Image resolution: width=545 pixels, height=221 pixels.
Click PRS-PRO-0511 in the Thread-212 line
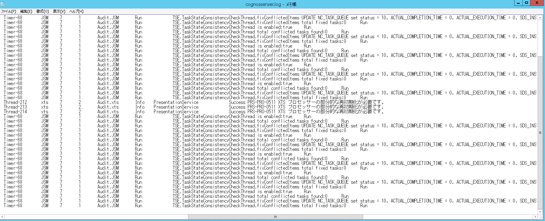click(x=262, y=102)
